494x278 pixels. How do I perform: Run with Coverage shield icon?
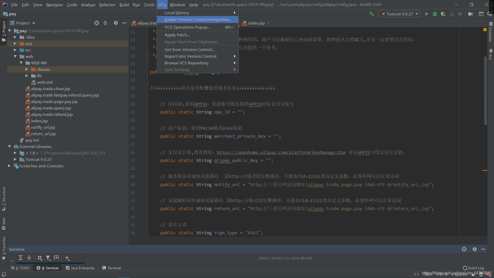pos(443,14)
